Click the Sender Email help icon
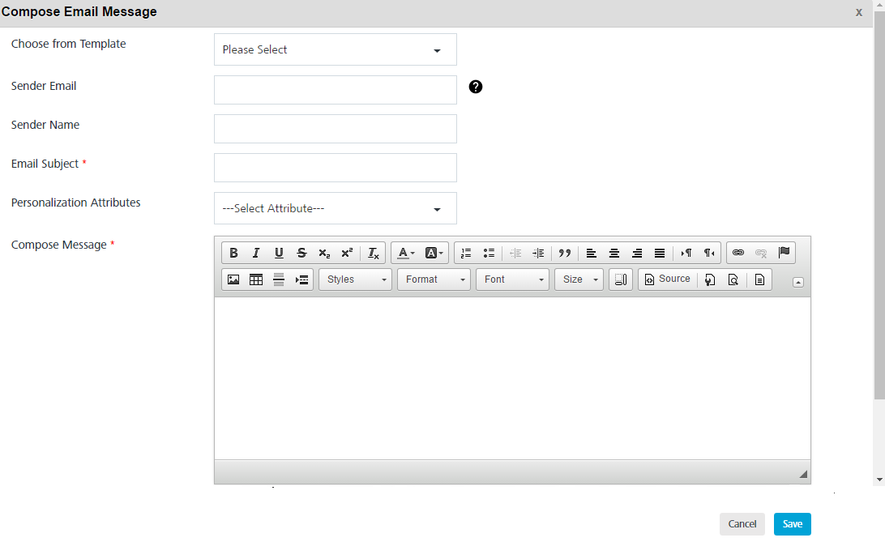This screenshot has height=542, width=885. coord(476,87)
